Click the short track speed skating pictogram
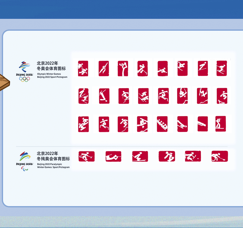243x228 pixels. [83, 68]
